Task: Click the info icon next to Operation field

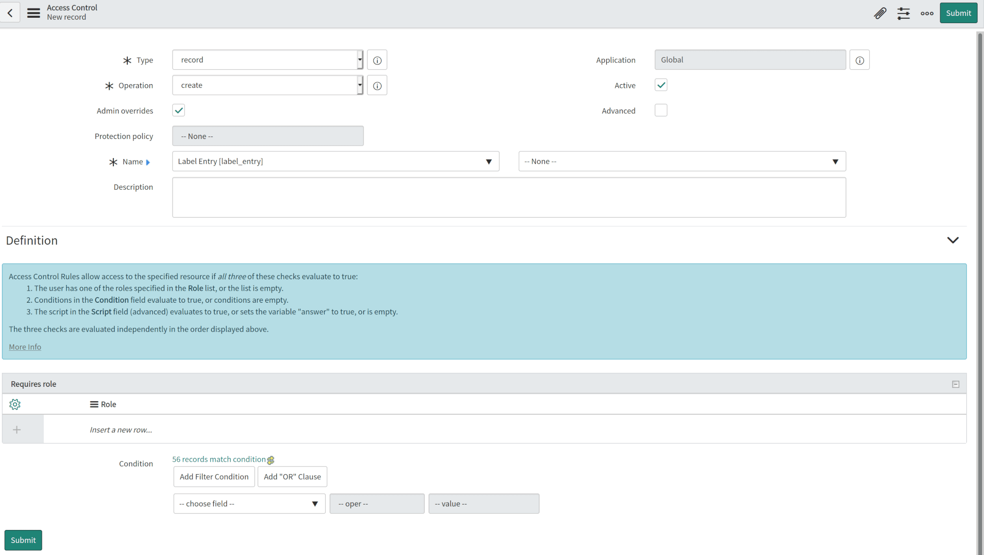Action: pos(378,85)
